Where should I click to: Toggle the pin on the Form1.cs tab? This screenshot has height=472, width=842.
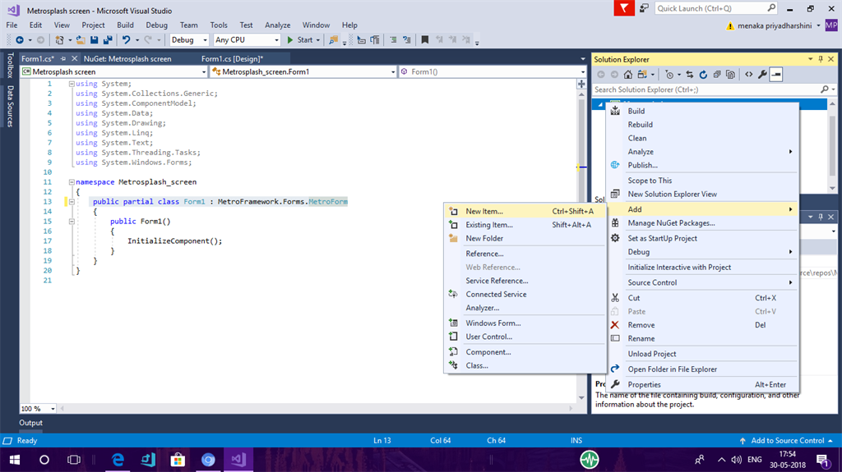[x=64, y=59]
